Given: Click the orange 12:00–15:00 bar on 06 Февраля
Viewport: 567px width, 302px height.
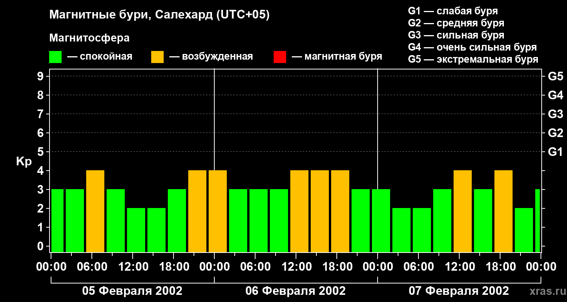Looking at the screenshot, I should pyautogui.click(x=299, y=211).
